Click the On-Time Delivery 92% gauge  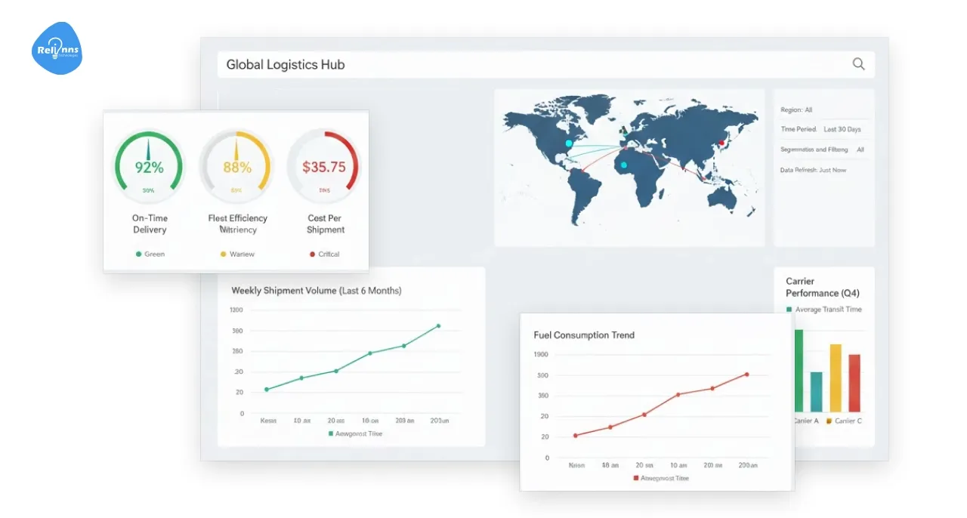[x=149, y=165]
